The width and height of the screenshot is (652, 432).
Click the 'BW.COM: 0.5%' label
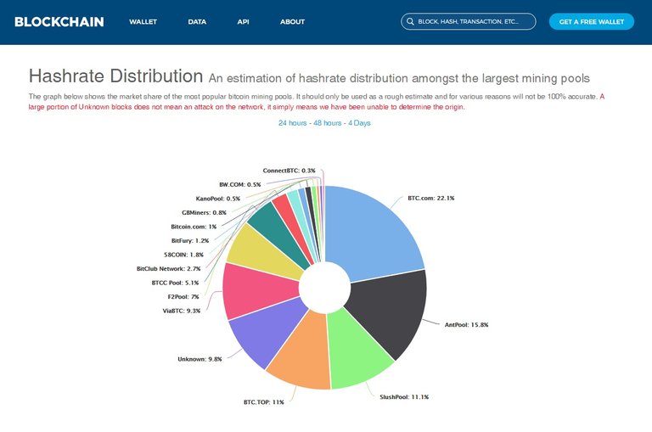240,185
